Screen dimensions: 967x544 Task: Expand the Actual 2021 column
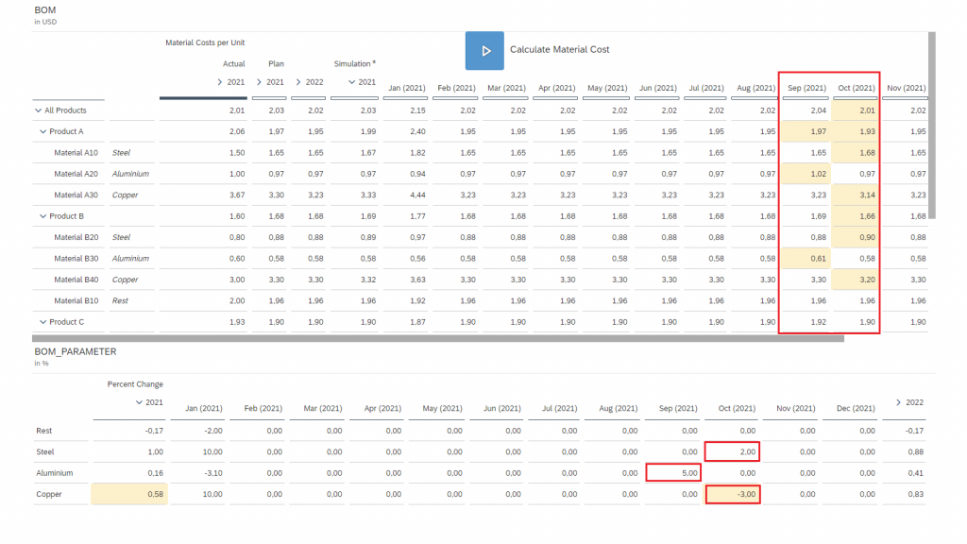point(219,82)
